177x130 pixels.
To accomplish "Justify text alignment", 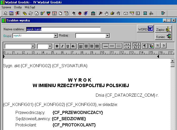I will (97, 46).
